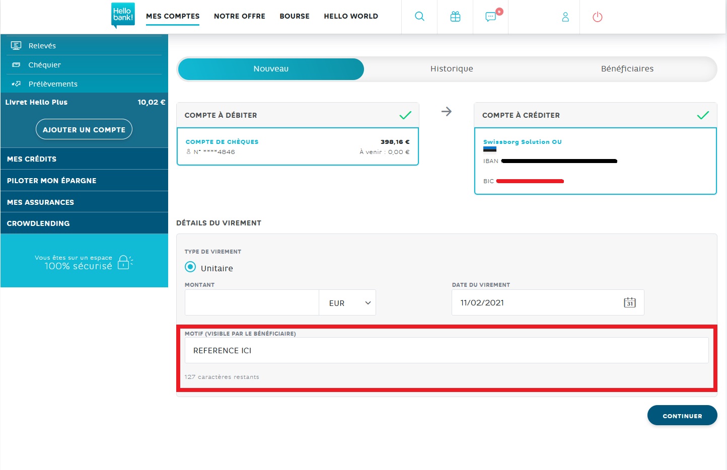The height and width of the screenshot is (470, 727).
Task: Open messages chat bubble icon
Action: (x=491, y=17)
